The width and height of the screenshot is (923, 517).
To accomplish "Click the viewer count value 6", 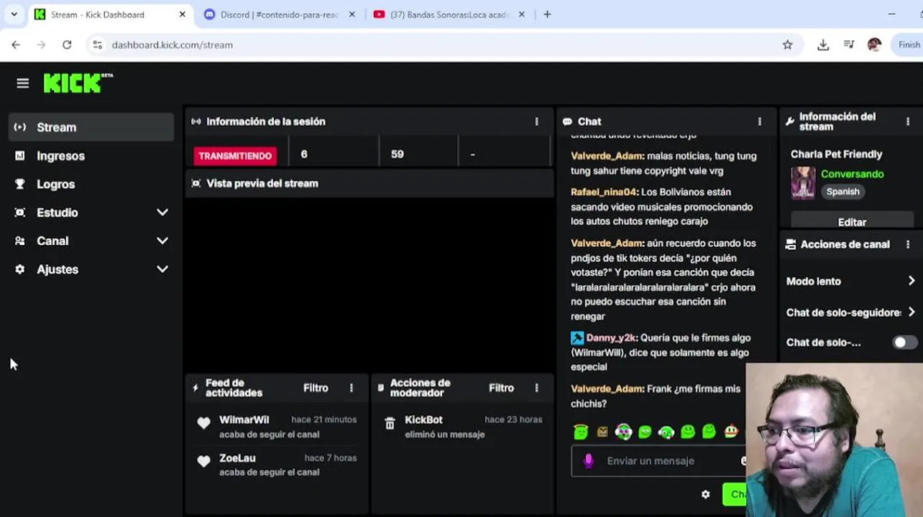I will [304, 154].
